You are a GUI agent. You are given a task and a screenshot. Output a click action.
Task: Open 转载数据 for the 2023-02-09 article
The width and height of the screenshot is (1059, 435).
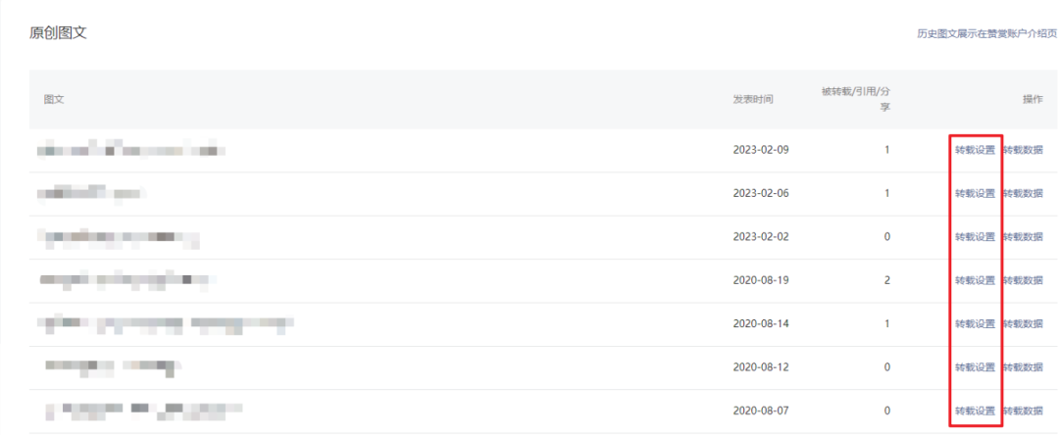click(x=1023, y=150)
